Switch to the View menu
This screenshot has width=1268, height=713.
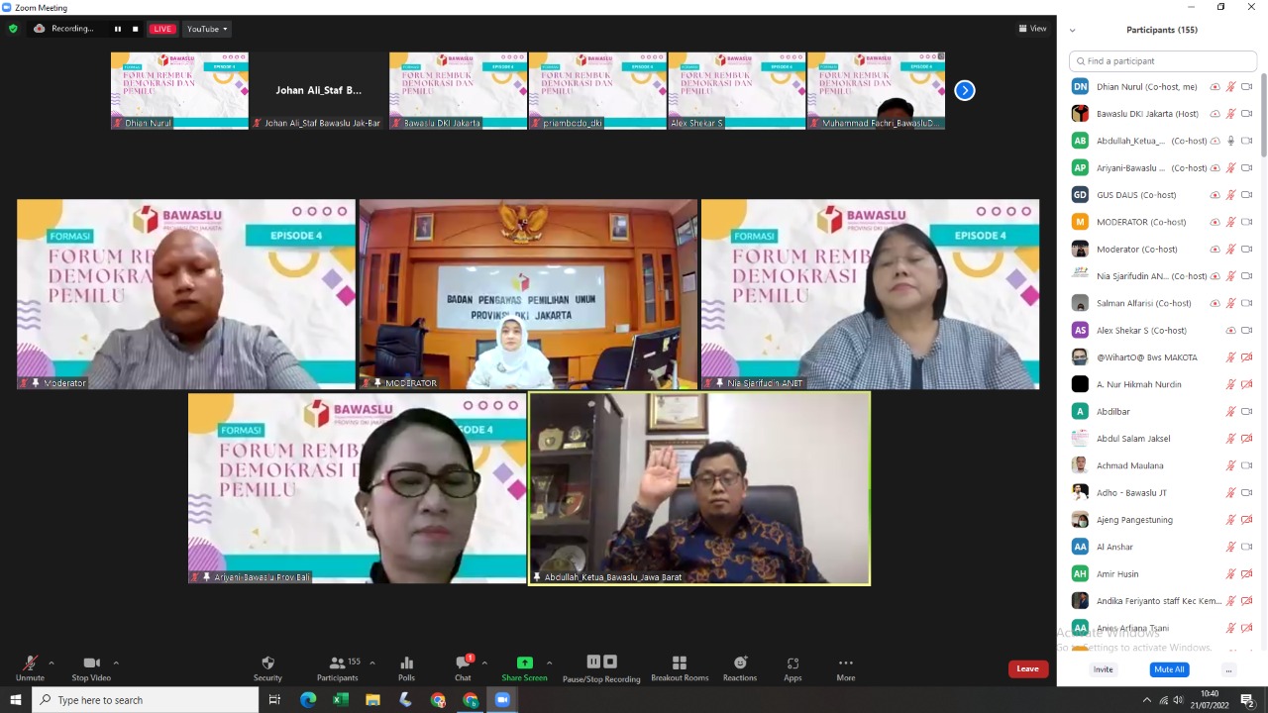click(1032, 28)
